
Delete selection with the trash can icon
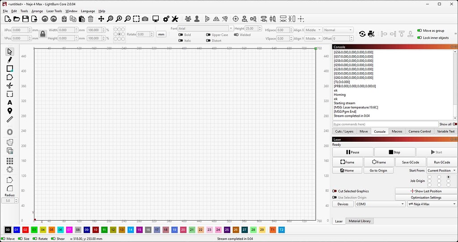tap(90, 19)
